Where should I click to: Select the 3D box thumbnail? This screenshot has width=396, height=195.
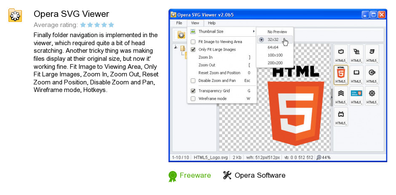click(341, 54)
